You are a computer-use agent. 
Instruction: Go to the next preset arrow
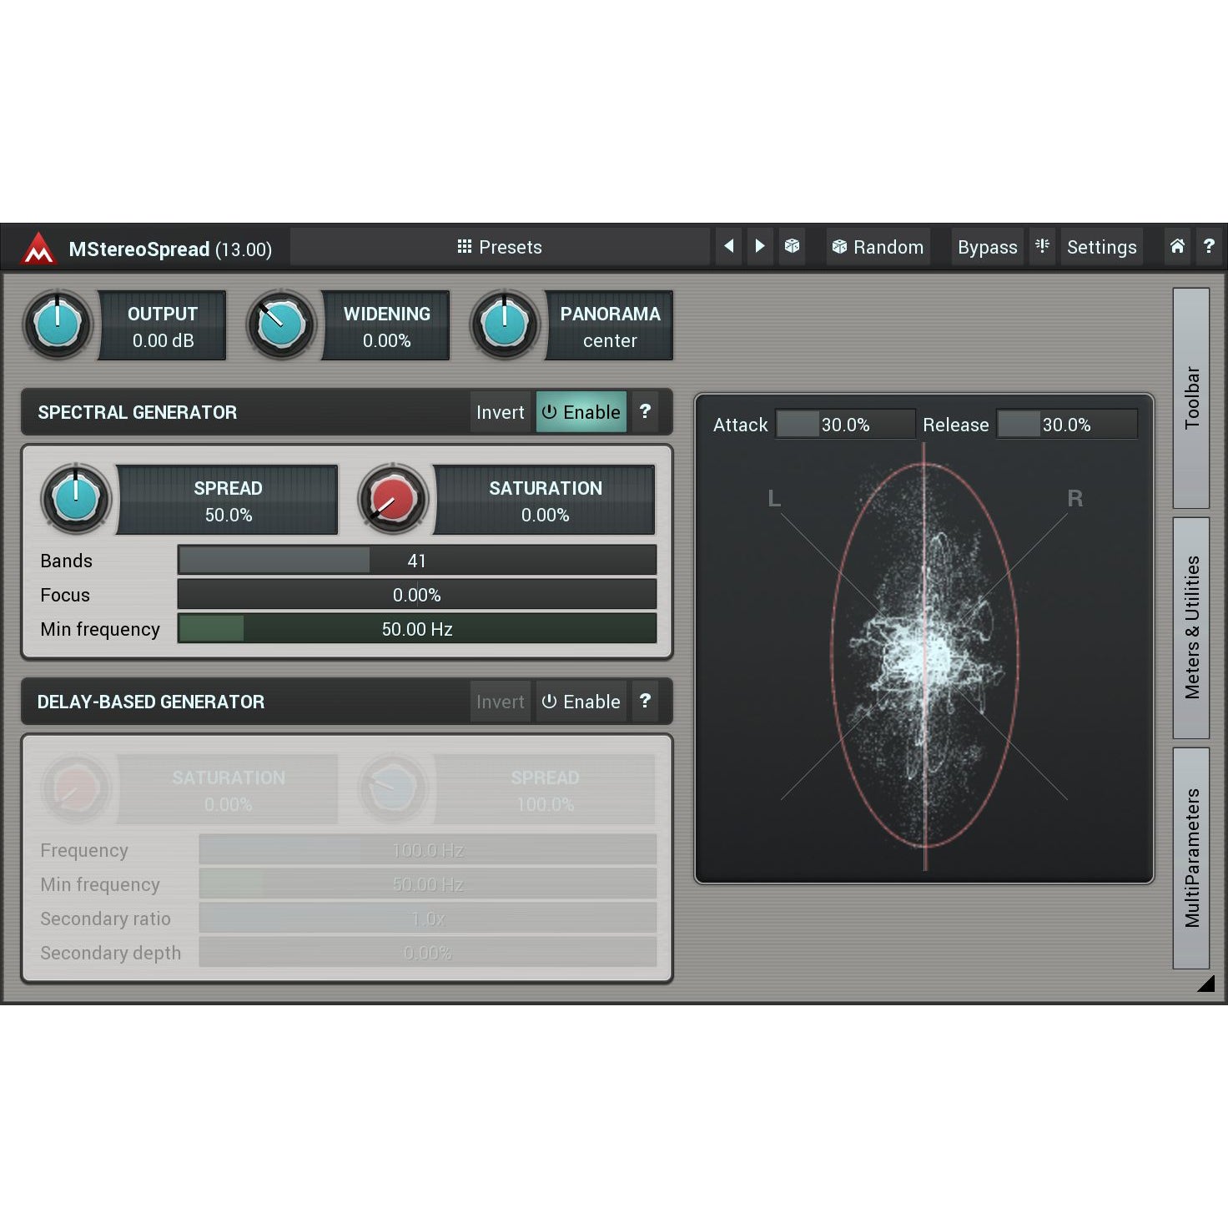[x=759, y=246]
